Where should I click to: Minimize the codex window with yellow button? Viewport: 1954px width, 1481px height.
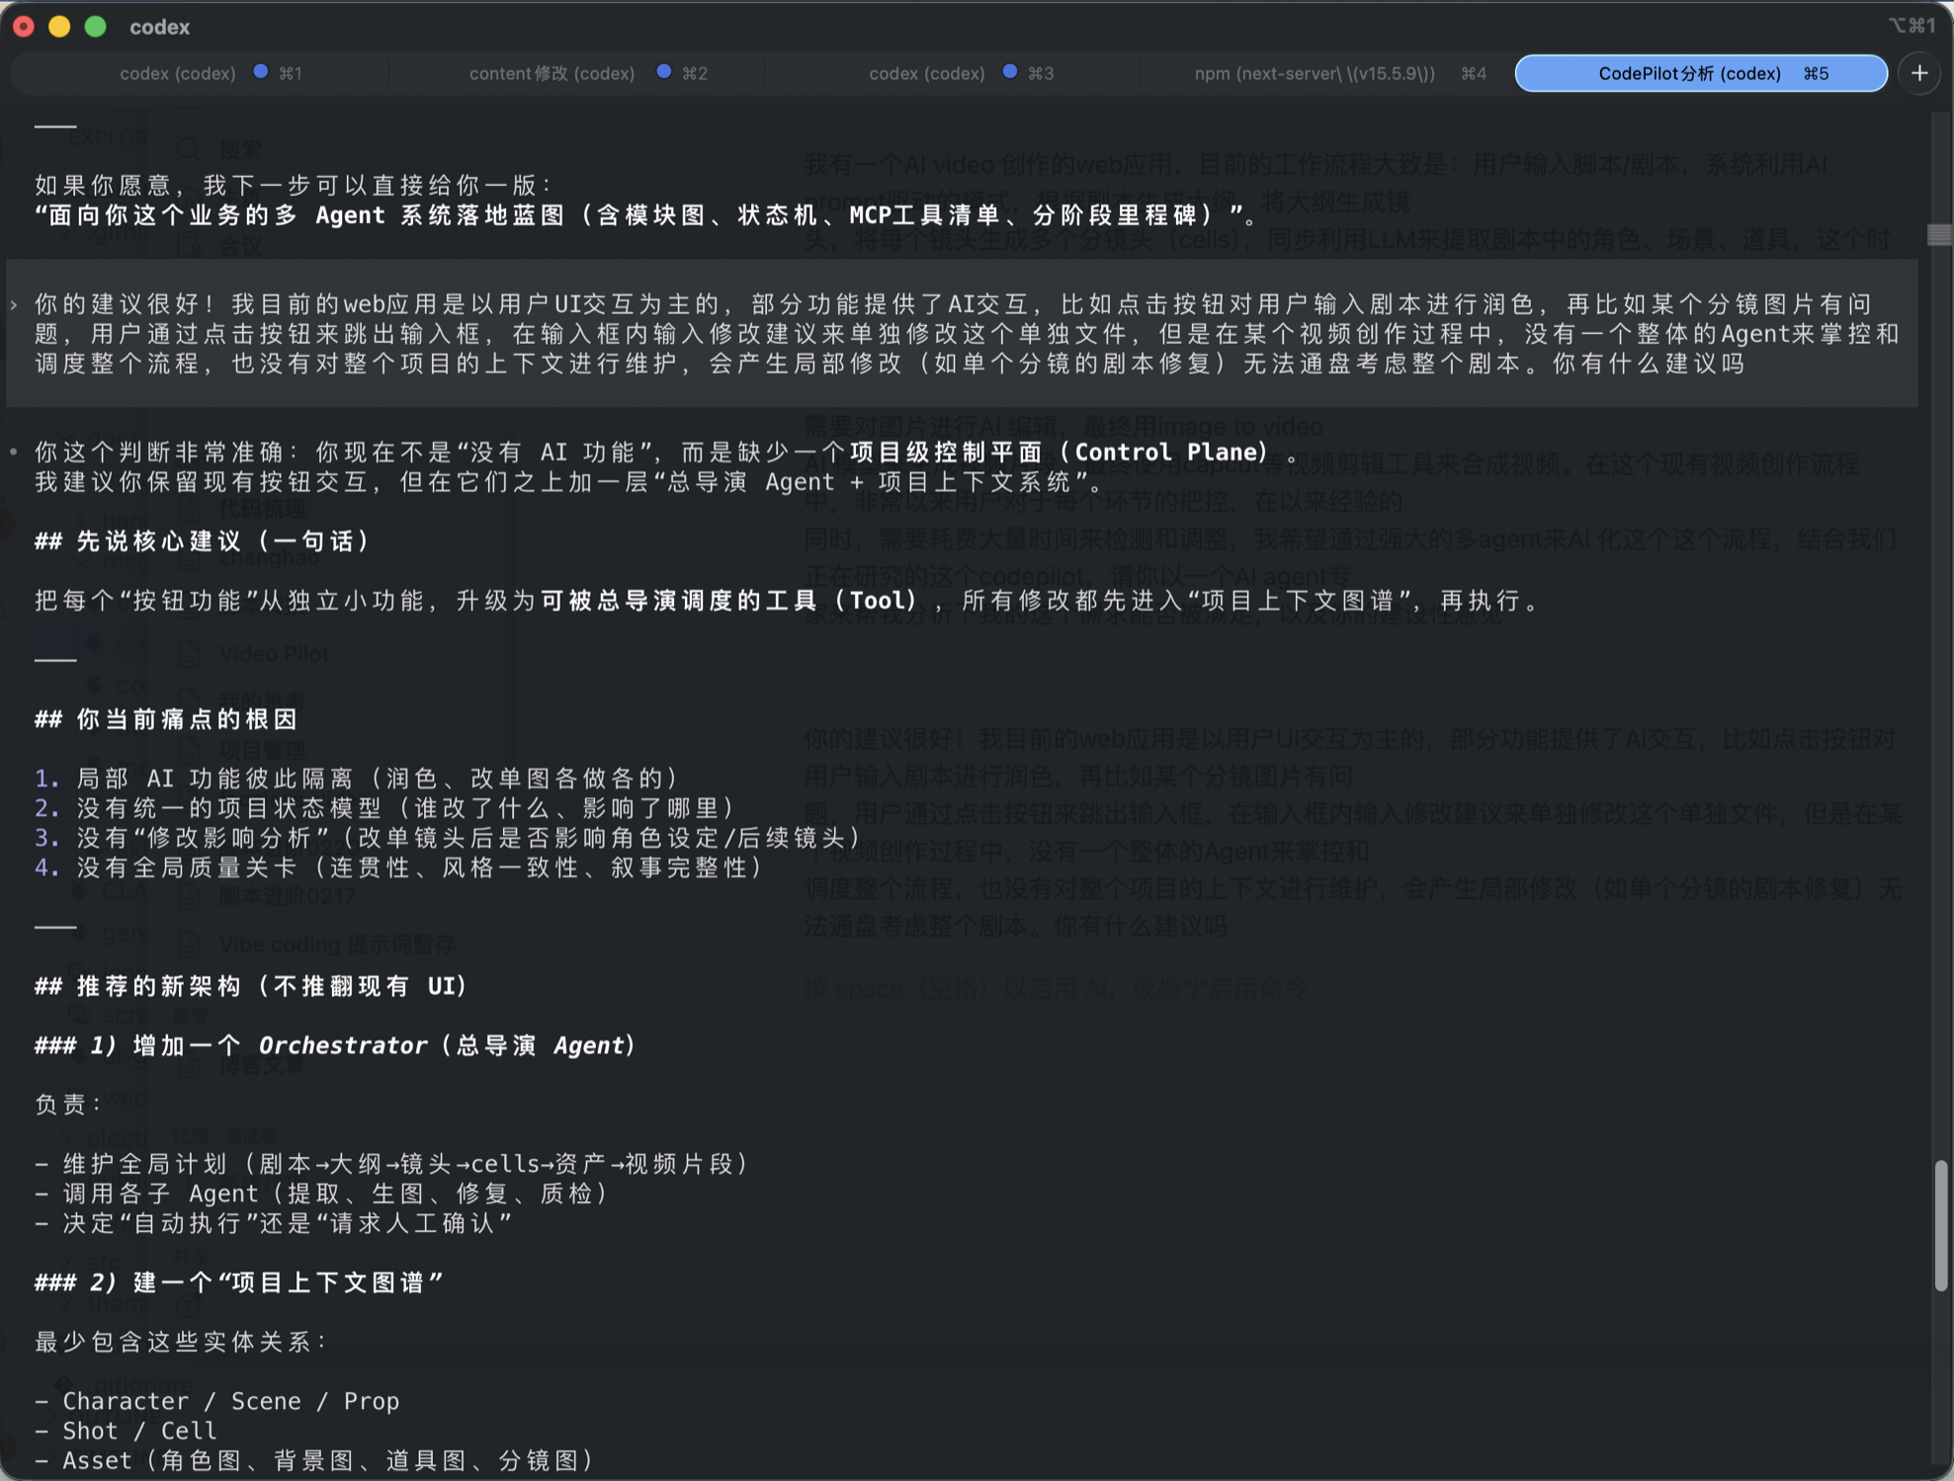click(59, 27)
